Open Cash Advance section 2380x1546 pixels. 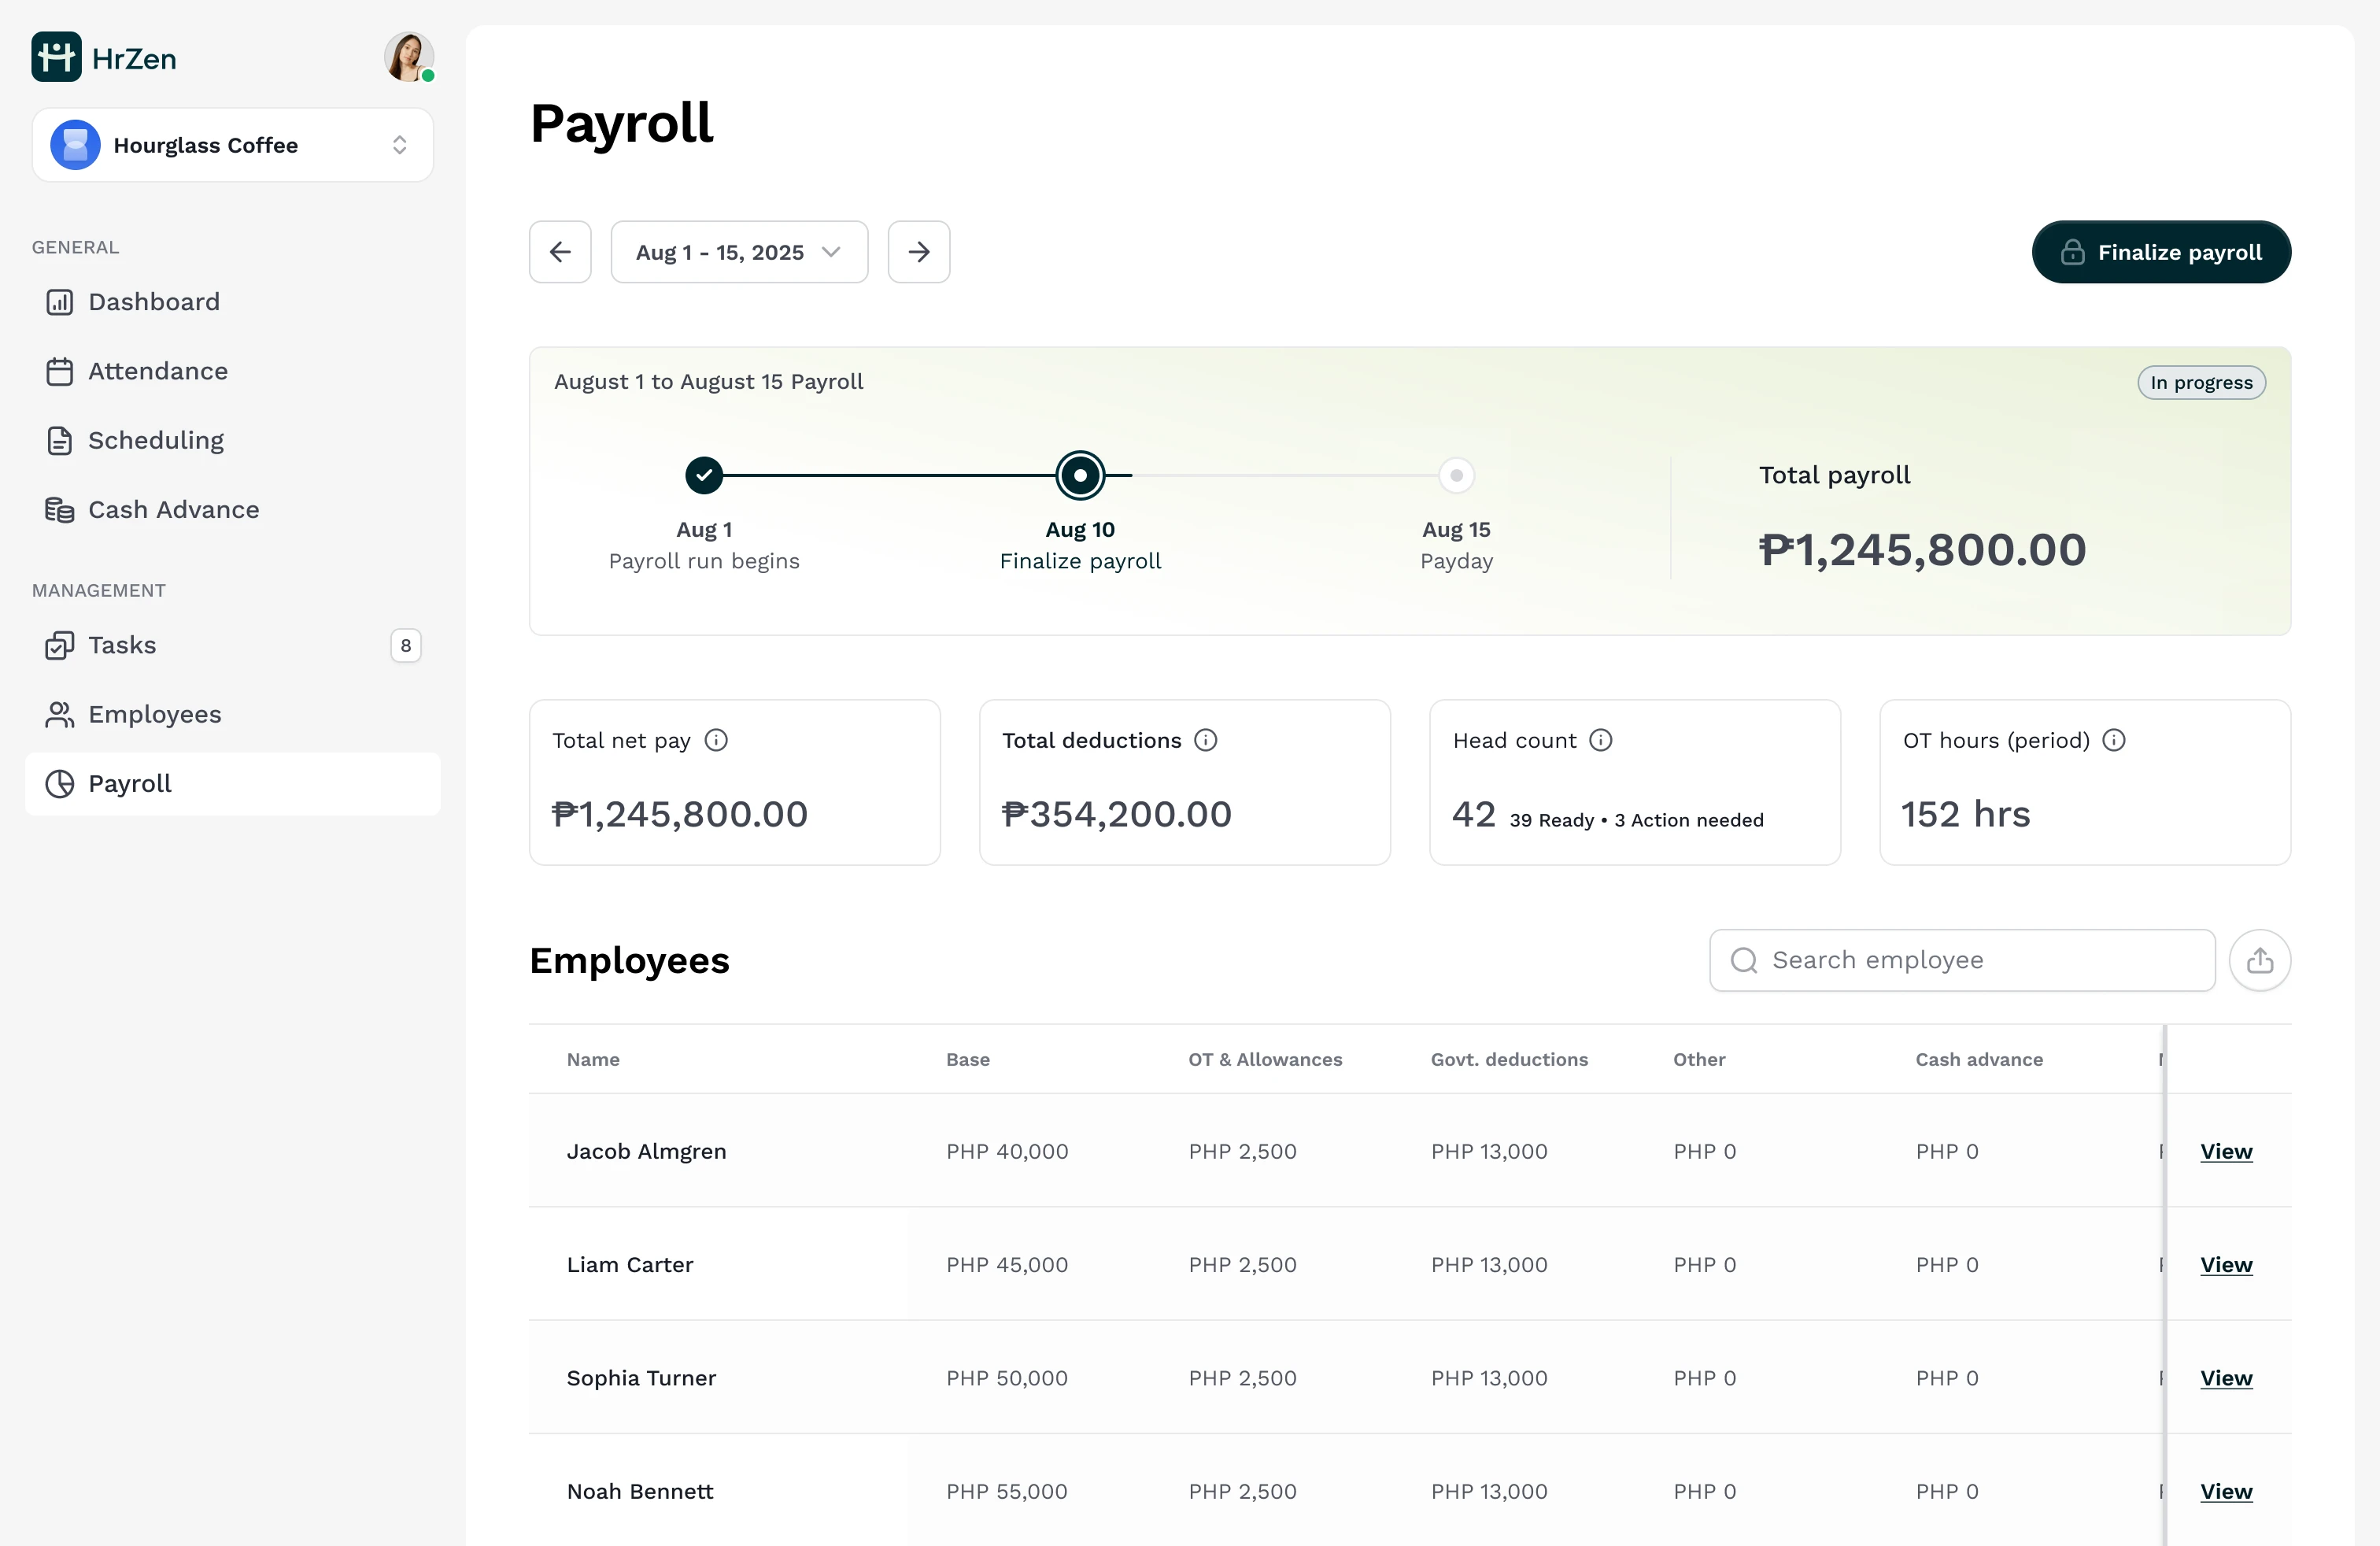(173, 510)
